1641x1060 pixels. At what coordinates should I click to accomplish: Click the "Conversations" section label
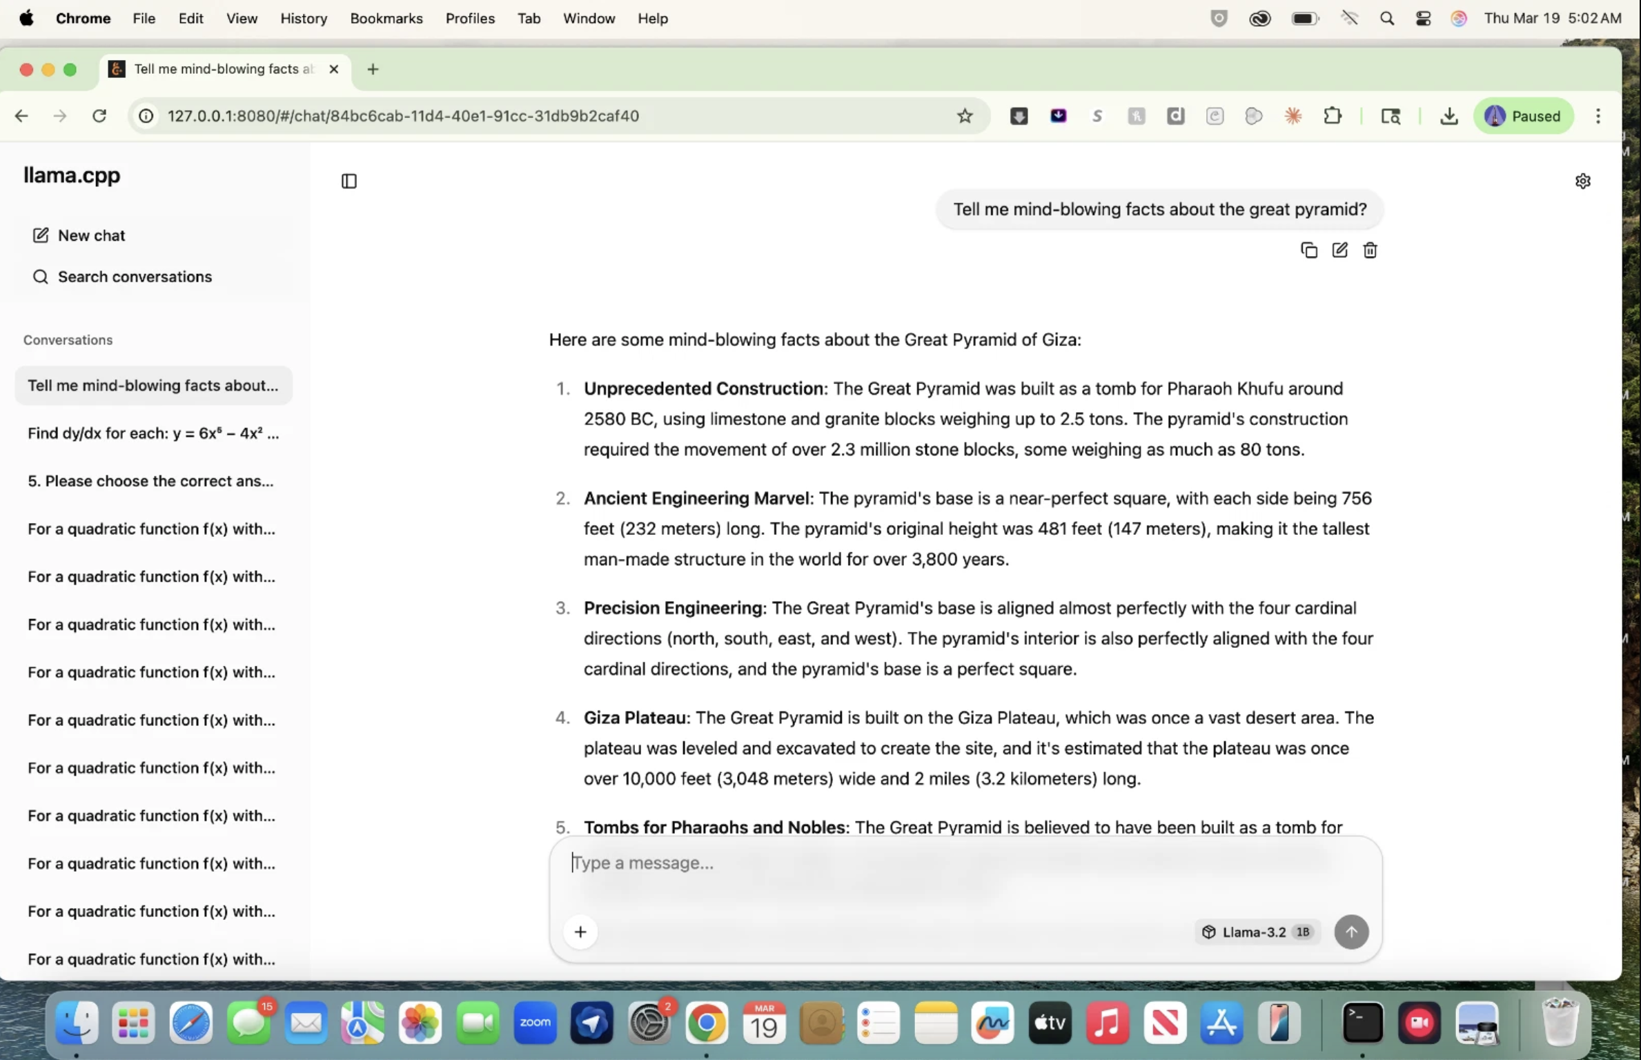tap(68, 340)
